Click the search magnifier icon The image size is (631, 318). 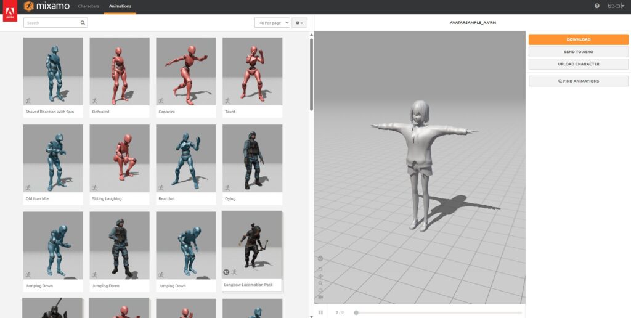pos(83,23)
